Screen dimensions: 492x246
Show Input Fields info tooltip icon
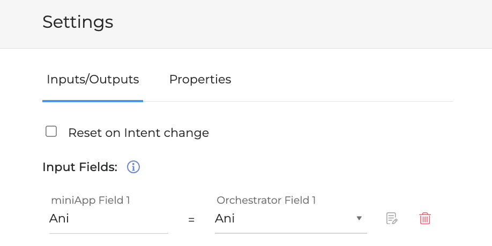133,167
